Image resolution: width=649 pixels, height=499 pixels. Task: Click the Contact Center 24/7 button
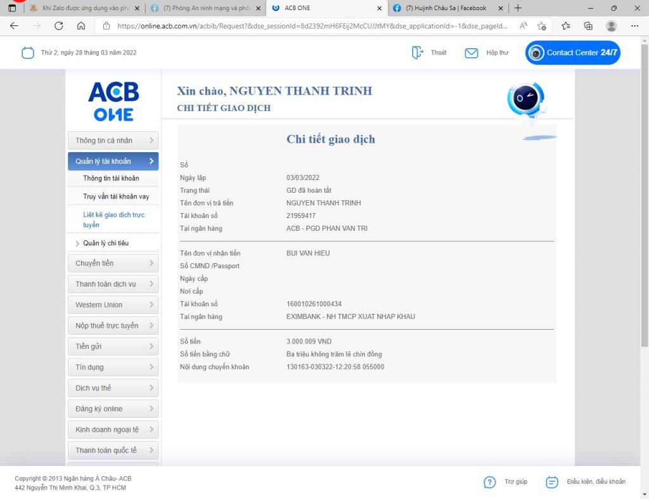(x=572, y=53)
